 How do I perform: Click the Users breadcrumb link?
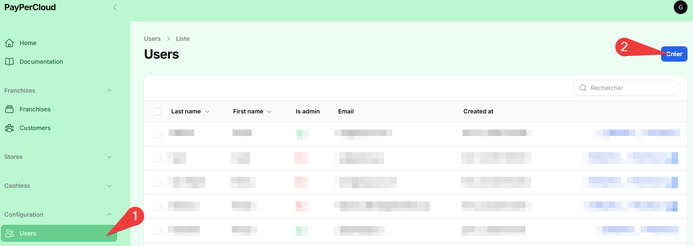tap(152, 39)
